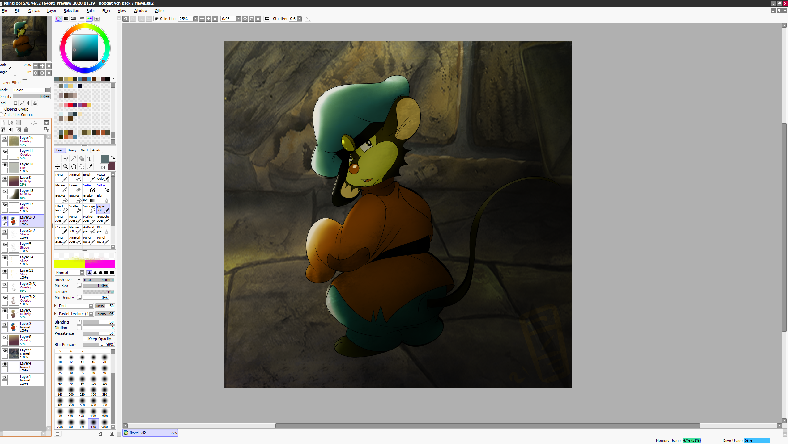Enable the Clipping Group checkbox
788x444 pixels.
2,109
